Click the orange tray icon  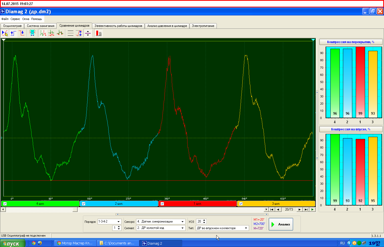point(354,243)
